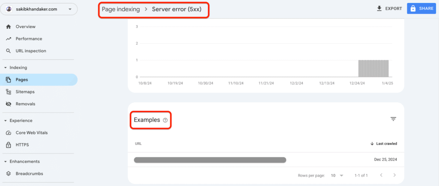Click the Export download icon
Viewport: 439px width, 186px height.
pos(379,9)
